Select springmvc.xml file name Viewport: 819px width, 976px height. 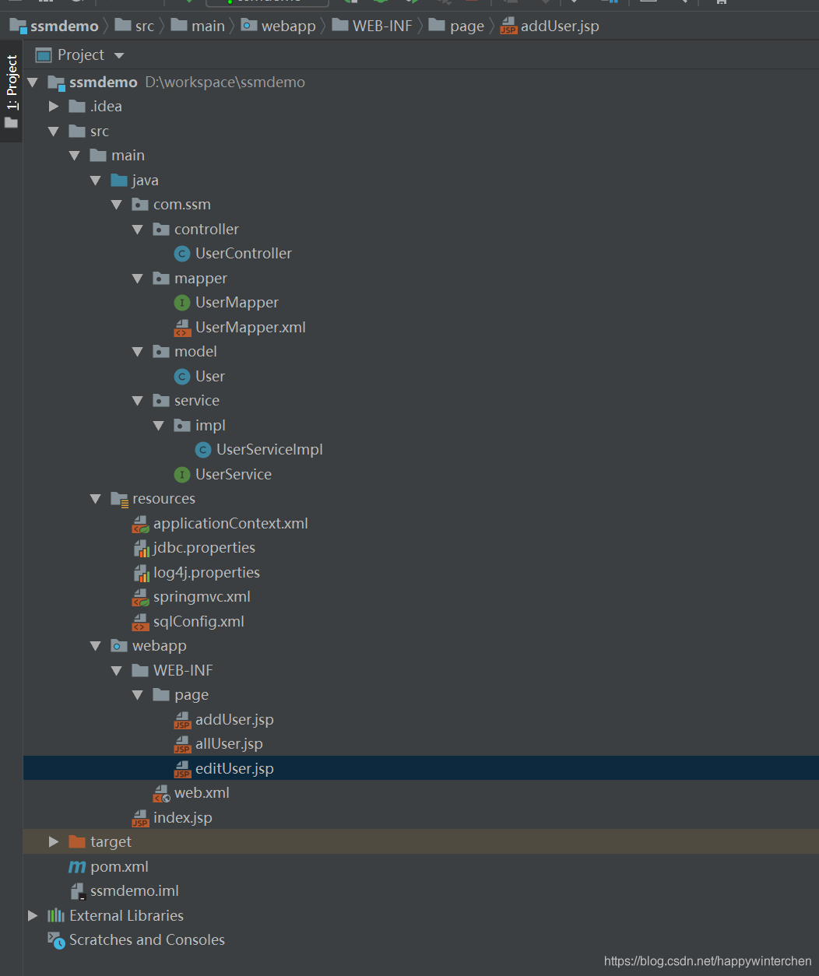tap(202, 597)
